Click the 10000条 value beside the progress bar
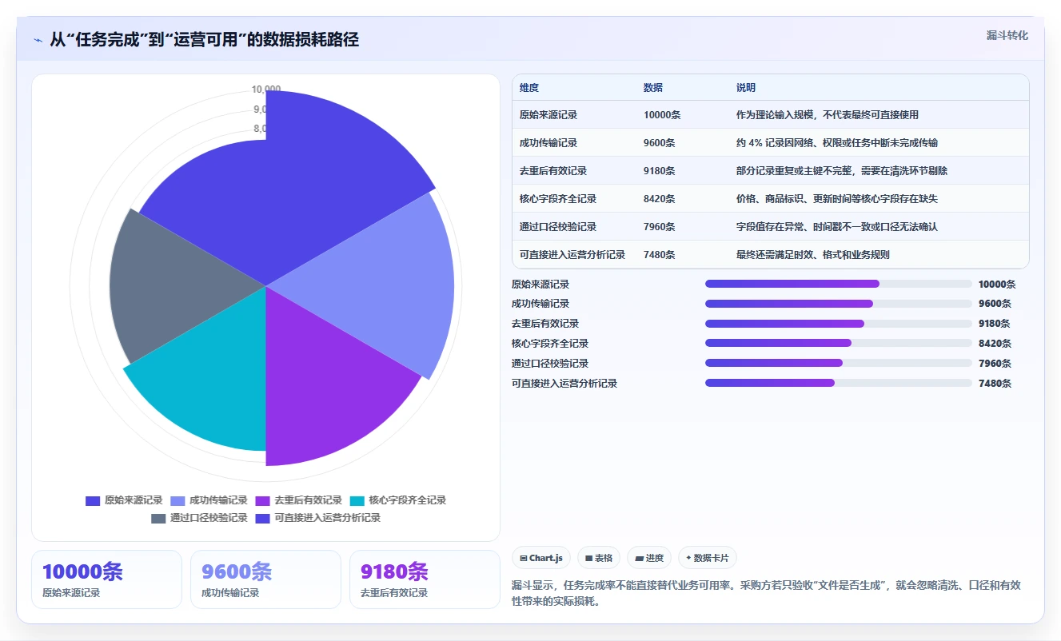This screenshot has width=1061, height=641. pos(997,284)
